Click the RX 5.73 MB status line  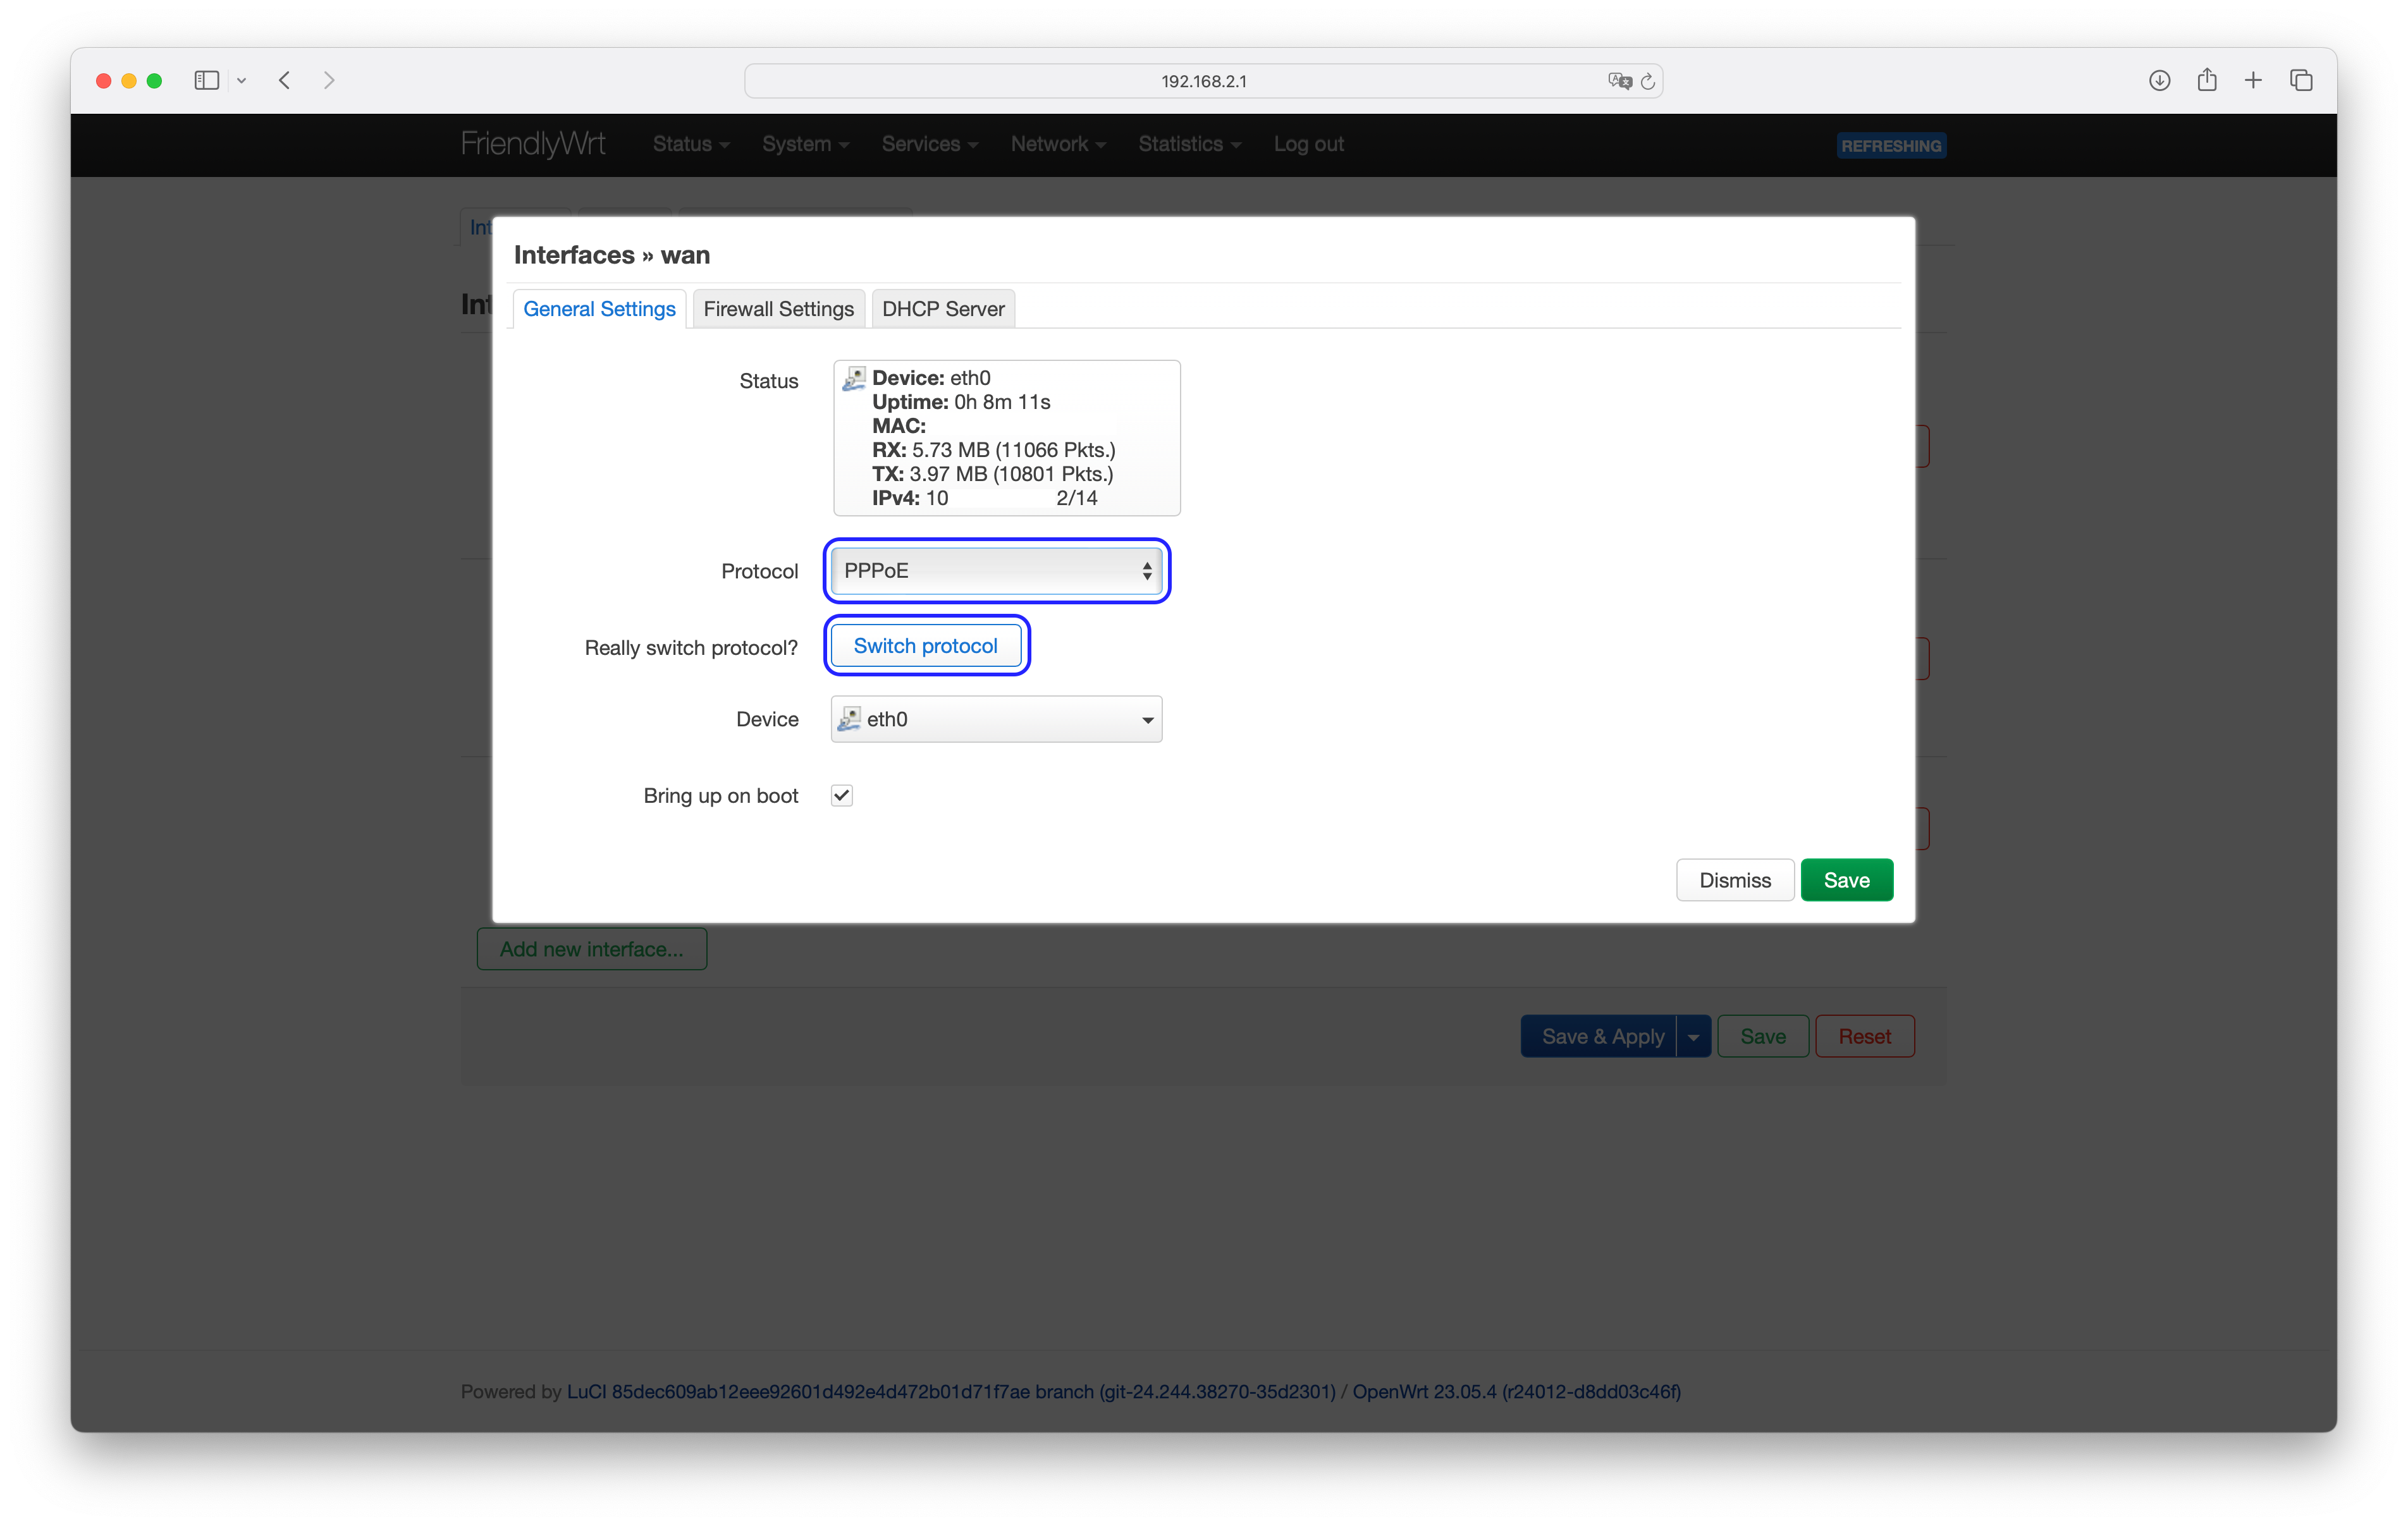coord(993,450)
